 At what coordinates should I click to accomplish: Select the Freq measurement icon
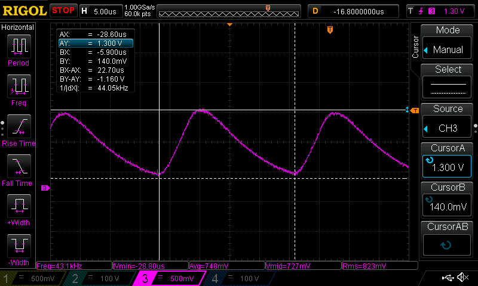(19, 86)
